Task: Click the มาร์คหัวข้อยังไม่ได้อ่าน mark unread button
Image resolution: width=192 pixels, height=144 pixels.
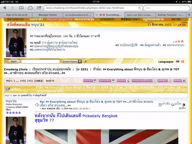Action: point(144,81)
